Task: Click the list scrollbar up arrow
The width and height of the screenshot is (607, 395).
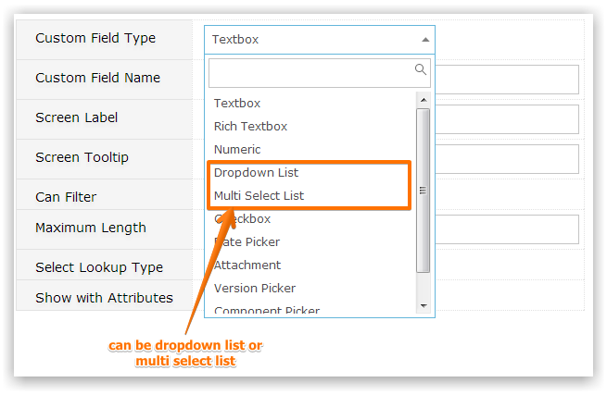Action: [x=424, y=100]
